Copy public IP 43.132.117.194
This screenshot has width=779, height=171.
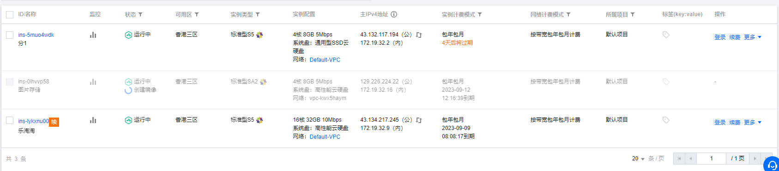[x=419, y=35]
